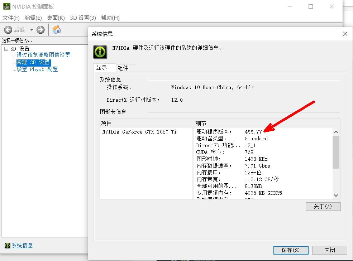Viewport: 353px width, 261px height.
Task: Click the 驱动器类型 Standard row
Action: point(232,139)
